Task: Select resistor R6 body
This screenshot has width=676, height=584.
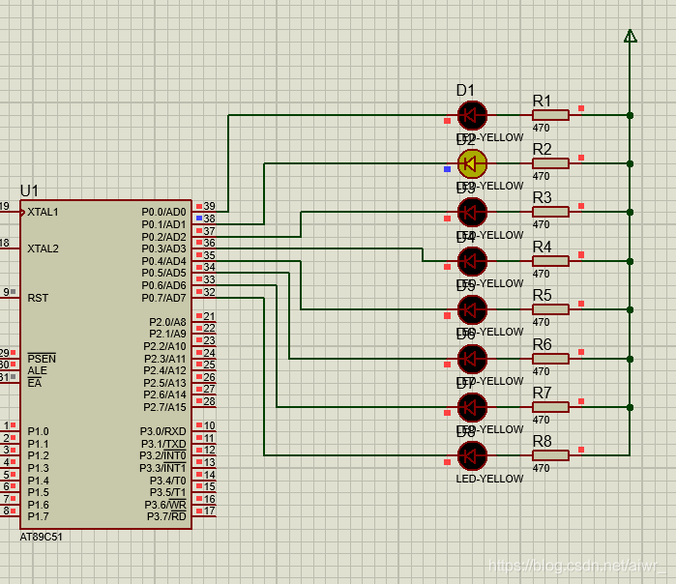Action: pos(550,359)
